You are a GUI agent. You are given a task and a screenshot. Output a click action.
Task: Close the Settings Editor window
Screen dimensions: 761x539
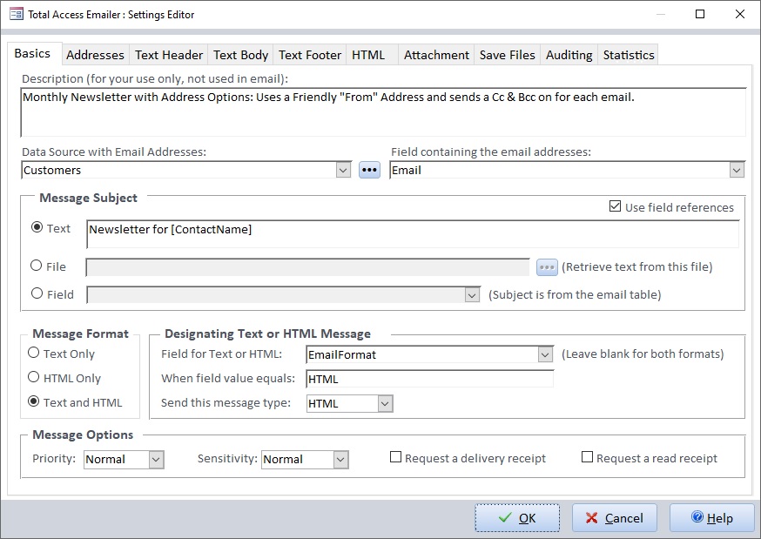click(x=739, y=14)
